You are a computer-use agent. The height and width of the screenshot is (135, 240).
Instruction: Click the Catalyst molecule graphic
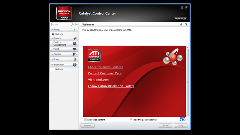[173, 57]
